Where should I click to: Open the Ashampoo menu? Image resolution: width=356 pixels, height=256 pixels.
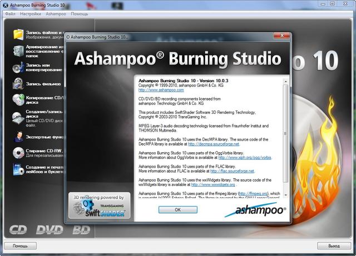pyautogui.click(x=56, y=14)
